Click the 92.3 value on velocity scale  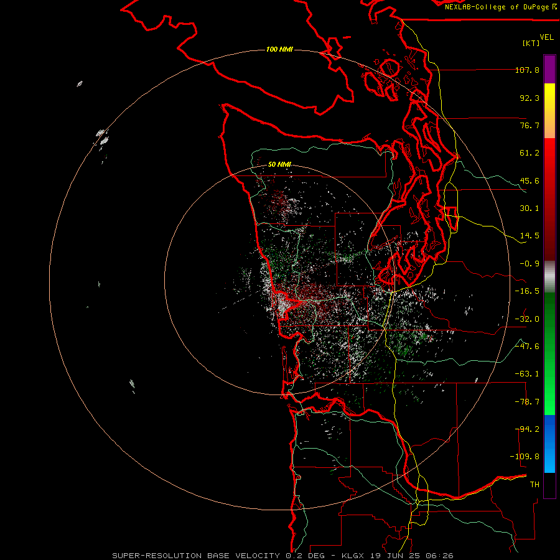pyautogui.click(x=530, y=98)
